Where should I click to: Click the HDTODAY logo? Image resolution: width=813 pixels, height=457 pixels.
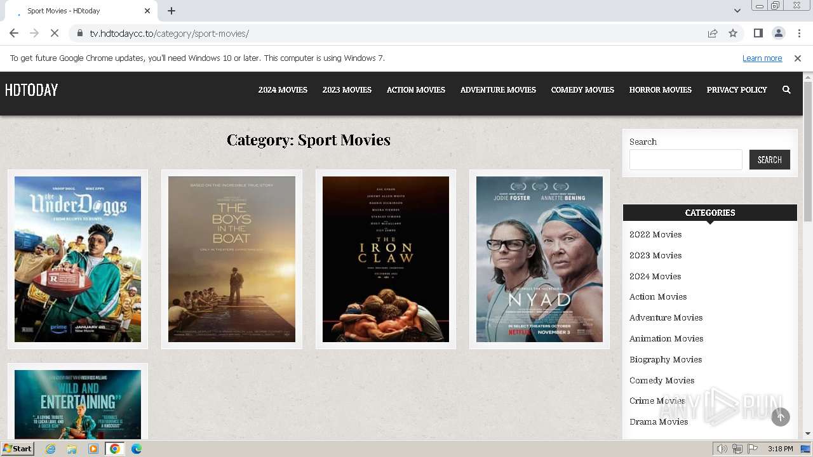click(x=32, y=89)
